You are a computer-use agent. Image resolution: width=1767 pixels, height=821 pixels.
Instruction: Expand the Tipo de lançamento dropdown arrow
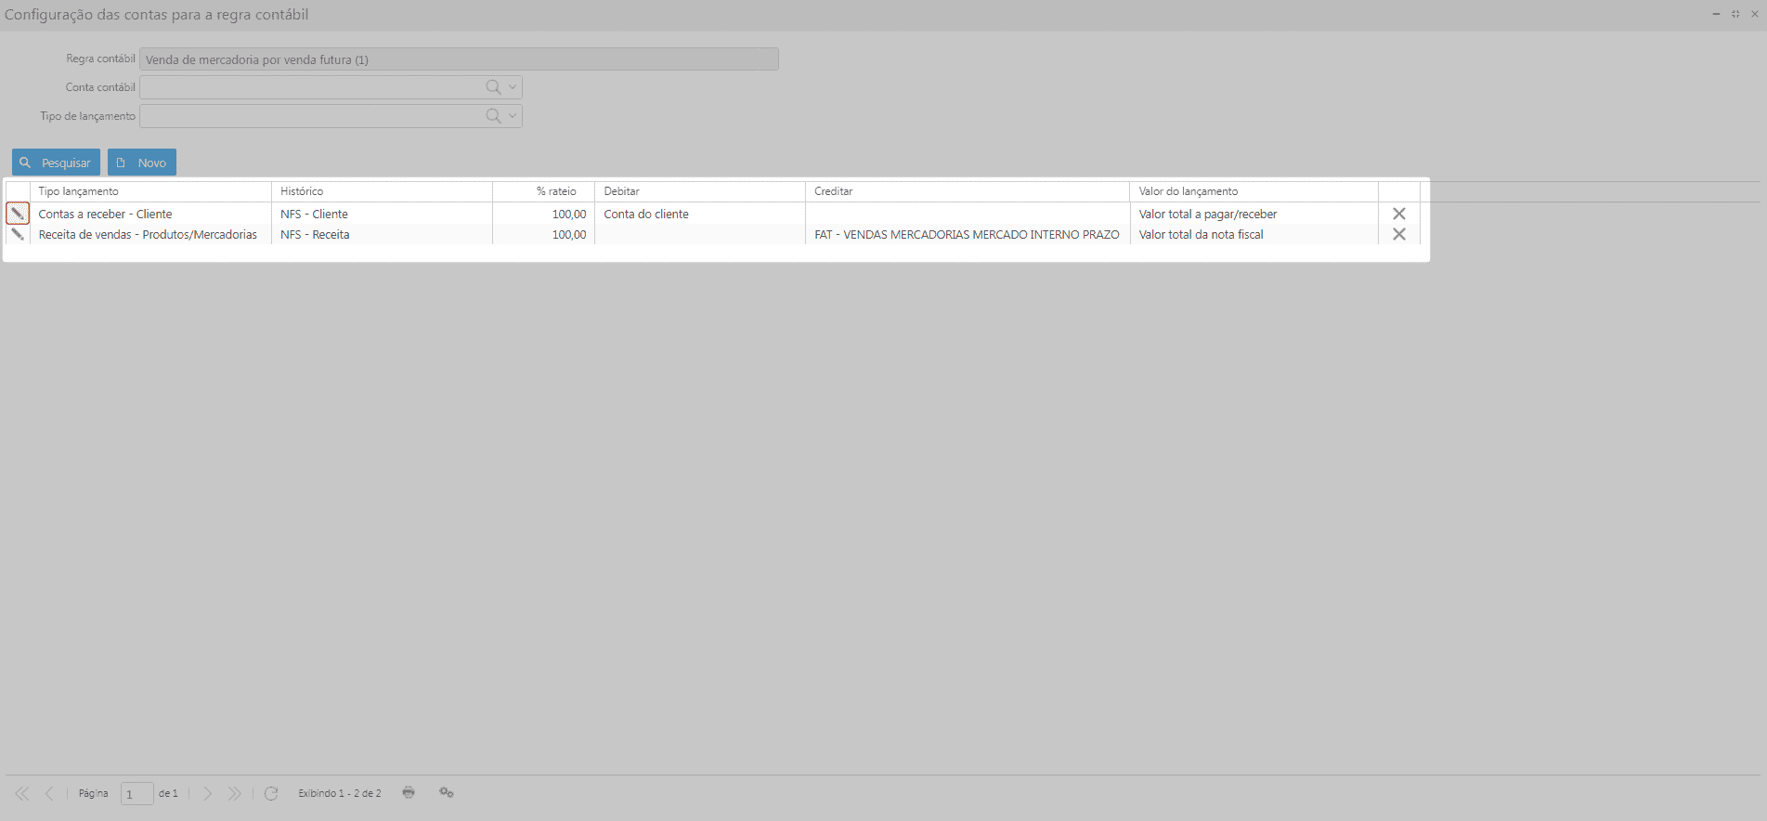click(513, 116)
